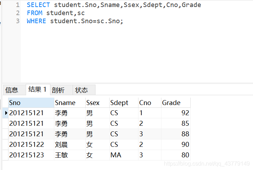Click the Sno column header
This screenshot has width=253, height=170.
(x=31, y=103)
